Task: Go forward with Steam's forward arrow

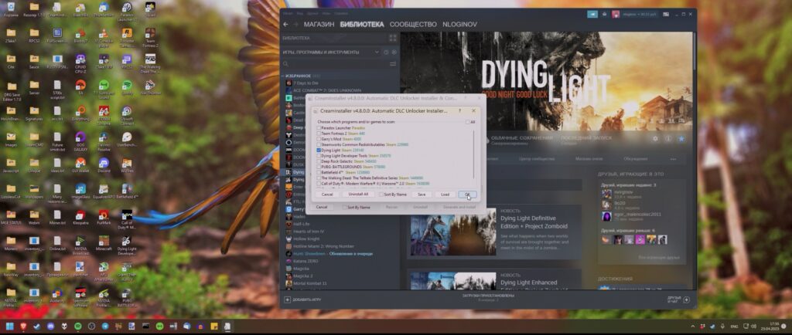Action: click(x=295, y=24)
